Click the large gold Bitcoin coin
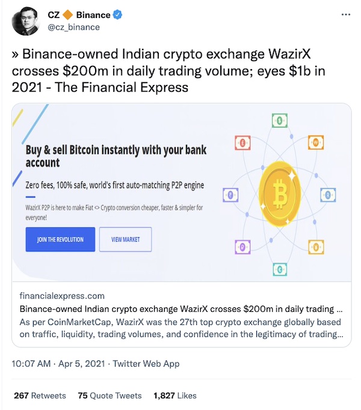The image size is (361, 410). click(x=280, y=192)
